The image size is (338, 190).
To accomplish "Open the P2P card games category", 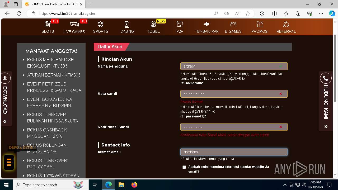I will tap(180, 27).
